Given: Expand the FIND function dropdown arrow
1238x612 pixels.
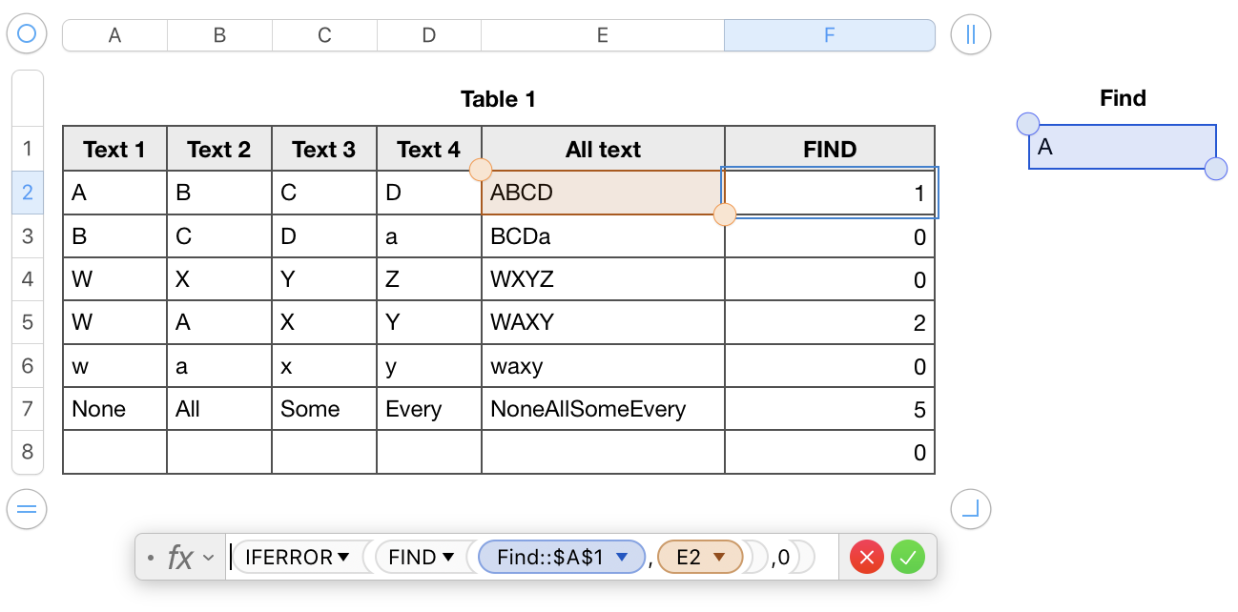Looking at the screenshot, I should point(447,558).
